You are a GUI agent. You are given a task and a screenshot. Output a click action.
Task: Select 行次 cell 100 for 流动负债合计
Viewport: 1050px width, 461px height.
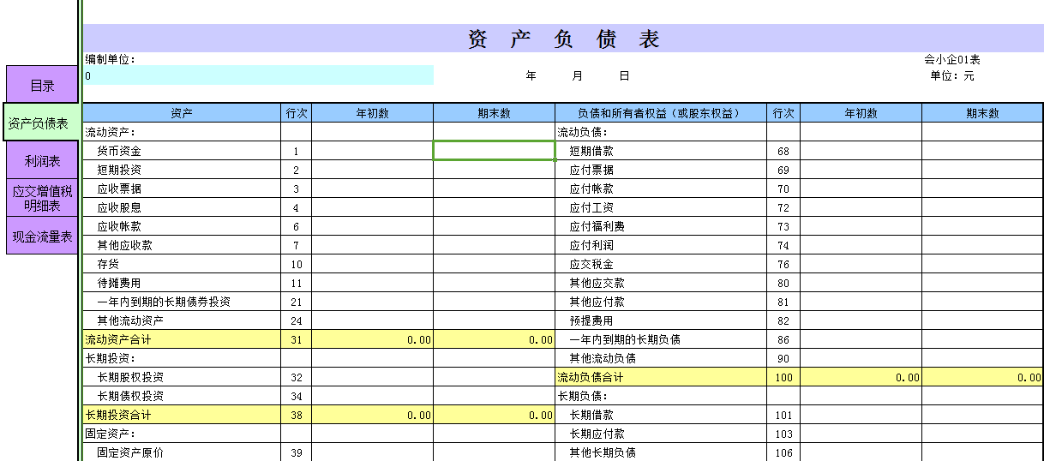point(783,377)
